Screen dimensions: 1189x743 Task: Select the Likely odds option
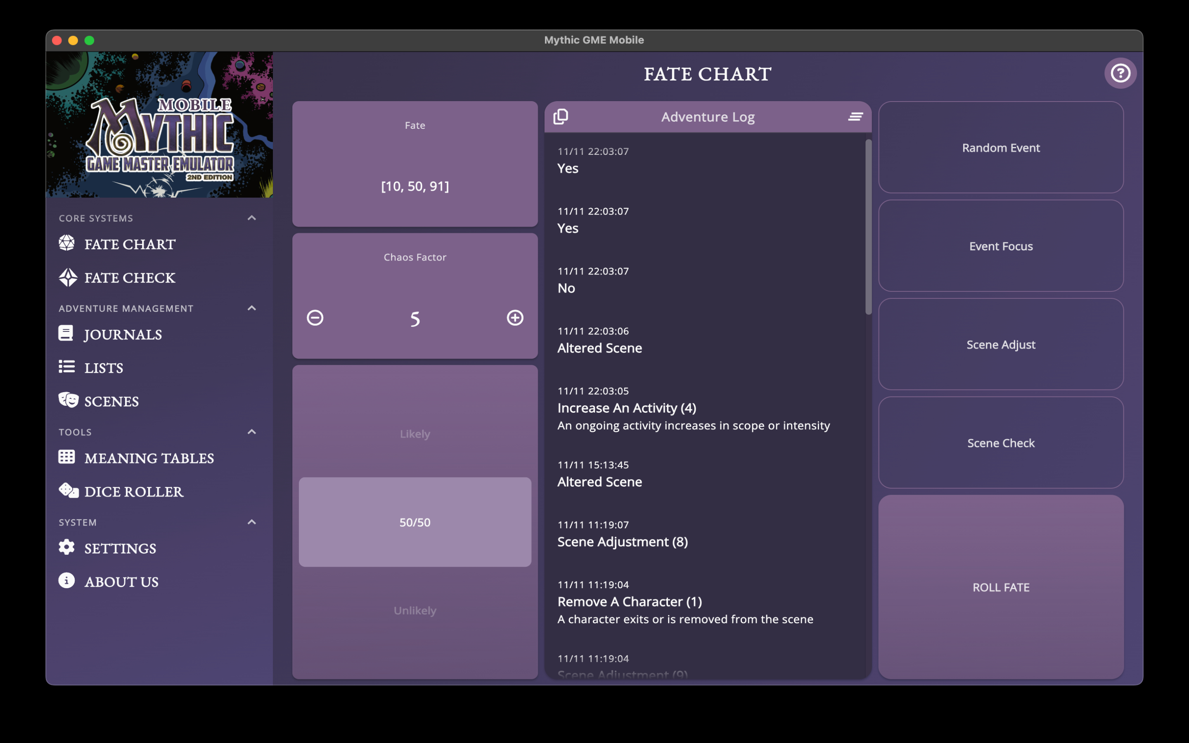pyautogui.click(x=414, y=434)
